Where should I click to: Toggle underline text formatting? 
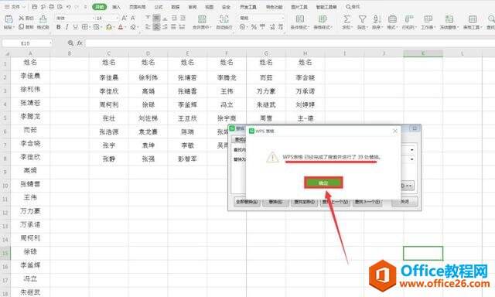point(75,27)
